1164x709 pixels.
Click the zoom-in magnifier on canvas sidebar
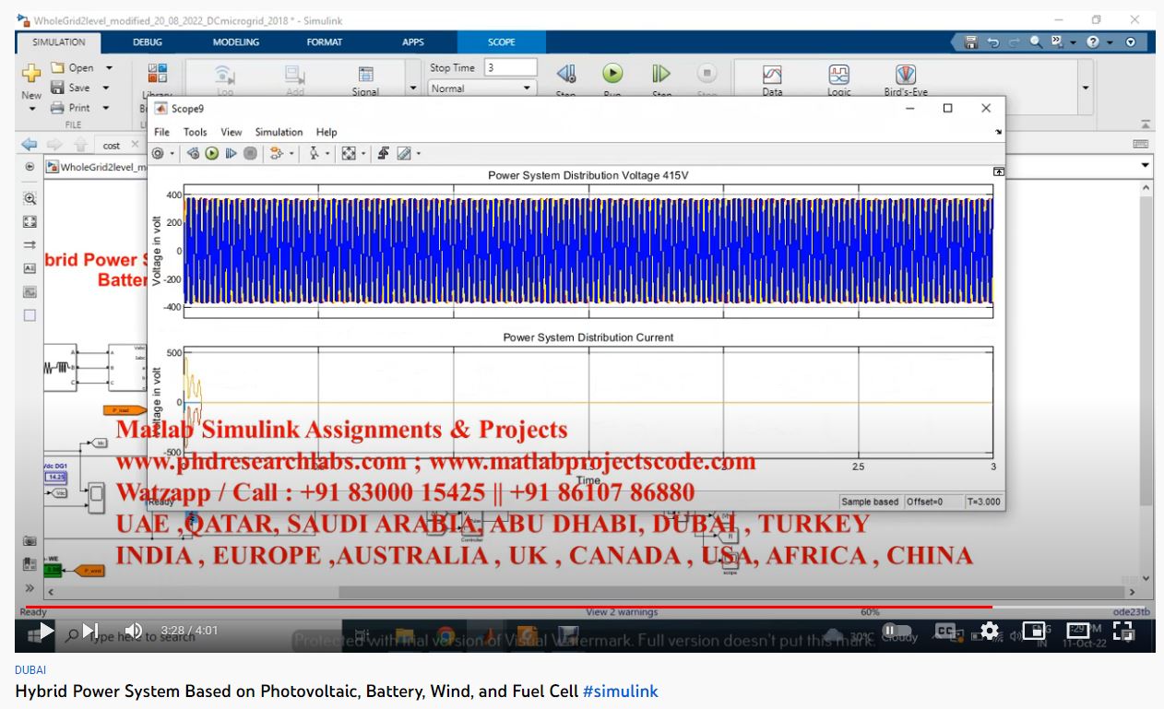tap(30, 198)
